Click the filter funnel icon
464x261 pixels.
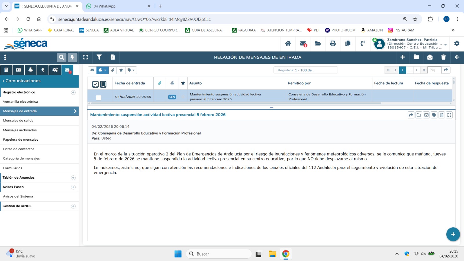coord(99,57)
